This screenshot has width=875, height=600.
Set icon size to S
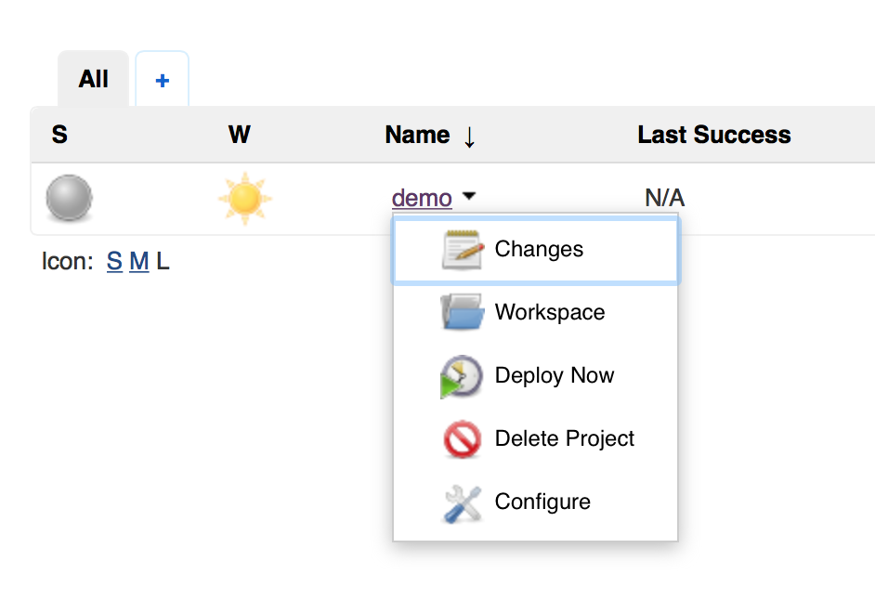tap(114, 261)
